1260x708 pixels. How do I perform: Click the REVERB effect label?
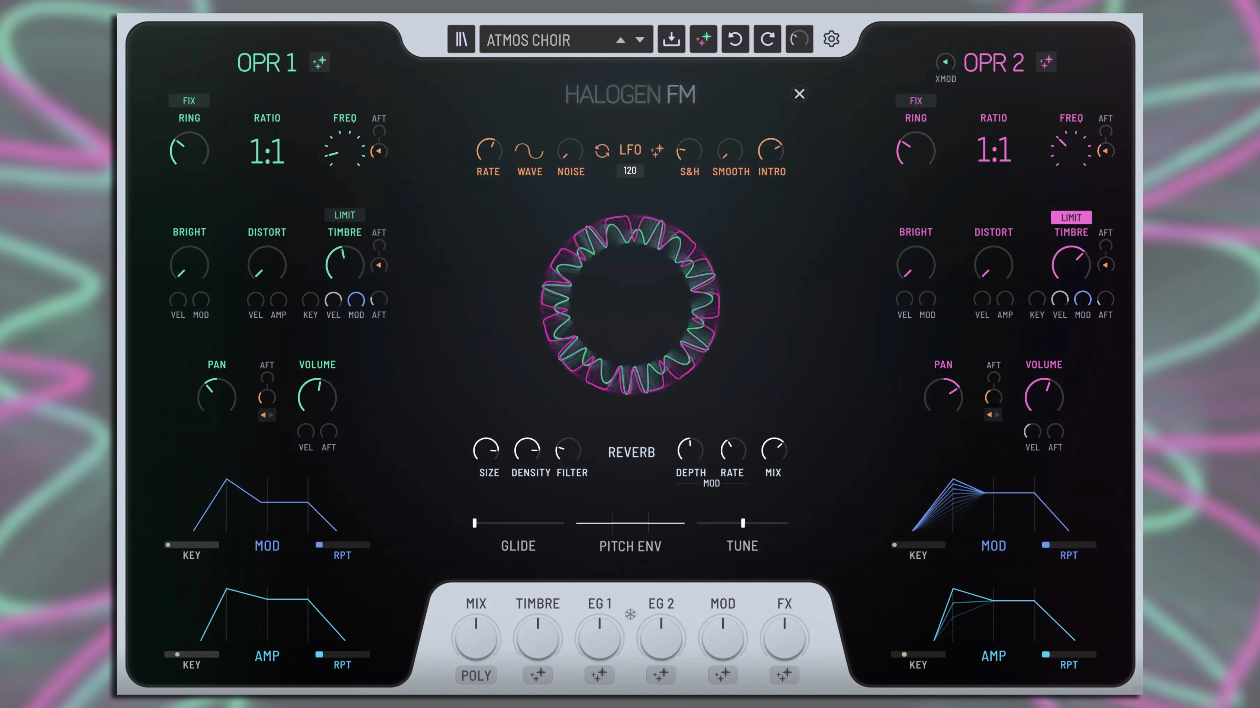click(631, 452)
